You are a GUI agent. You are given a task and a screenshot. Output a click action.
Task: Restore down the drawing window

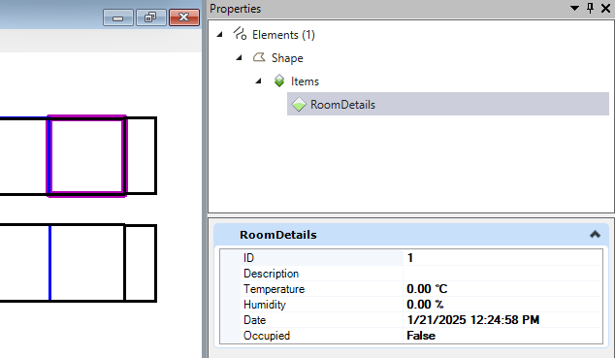pyautogui.click(x=150, y=17)
